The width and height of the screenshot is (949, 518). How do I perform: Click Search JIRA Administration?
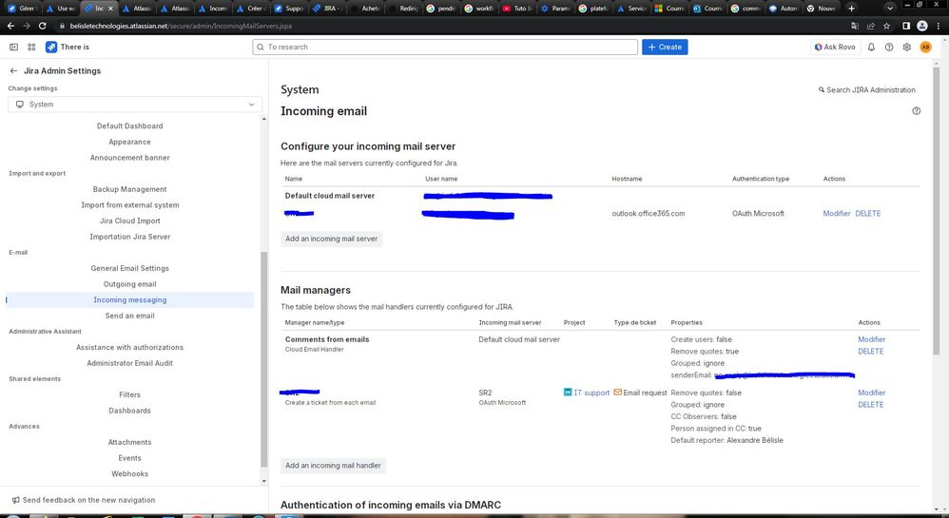click(x=866, y=89)
